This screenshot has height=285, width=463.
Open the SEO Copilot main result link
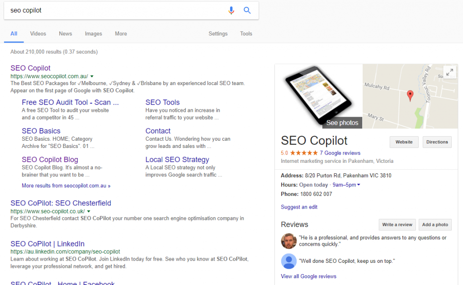click(x=30, y=68)
